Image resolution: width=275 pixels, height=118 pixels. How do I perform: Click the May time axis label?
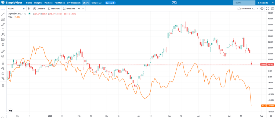click(169, 116)
